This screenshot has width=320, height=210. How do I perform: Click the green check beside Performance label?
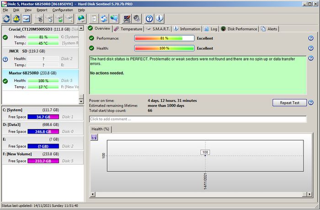(91, 38)
